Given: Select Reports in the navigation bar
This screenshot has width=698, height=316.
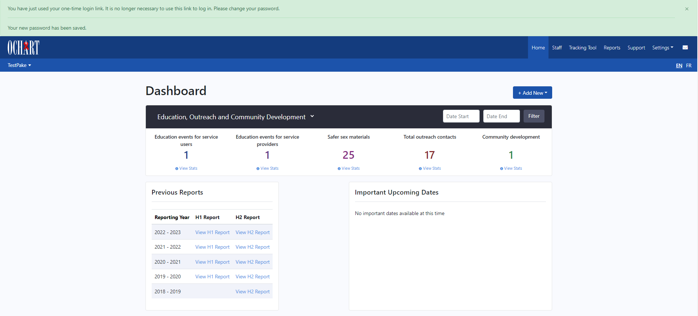Looking at the screenshot, I should pyautogui.click(x=612, y=48).
